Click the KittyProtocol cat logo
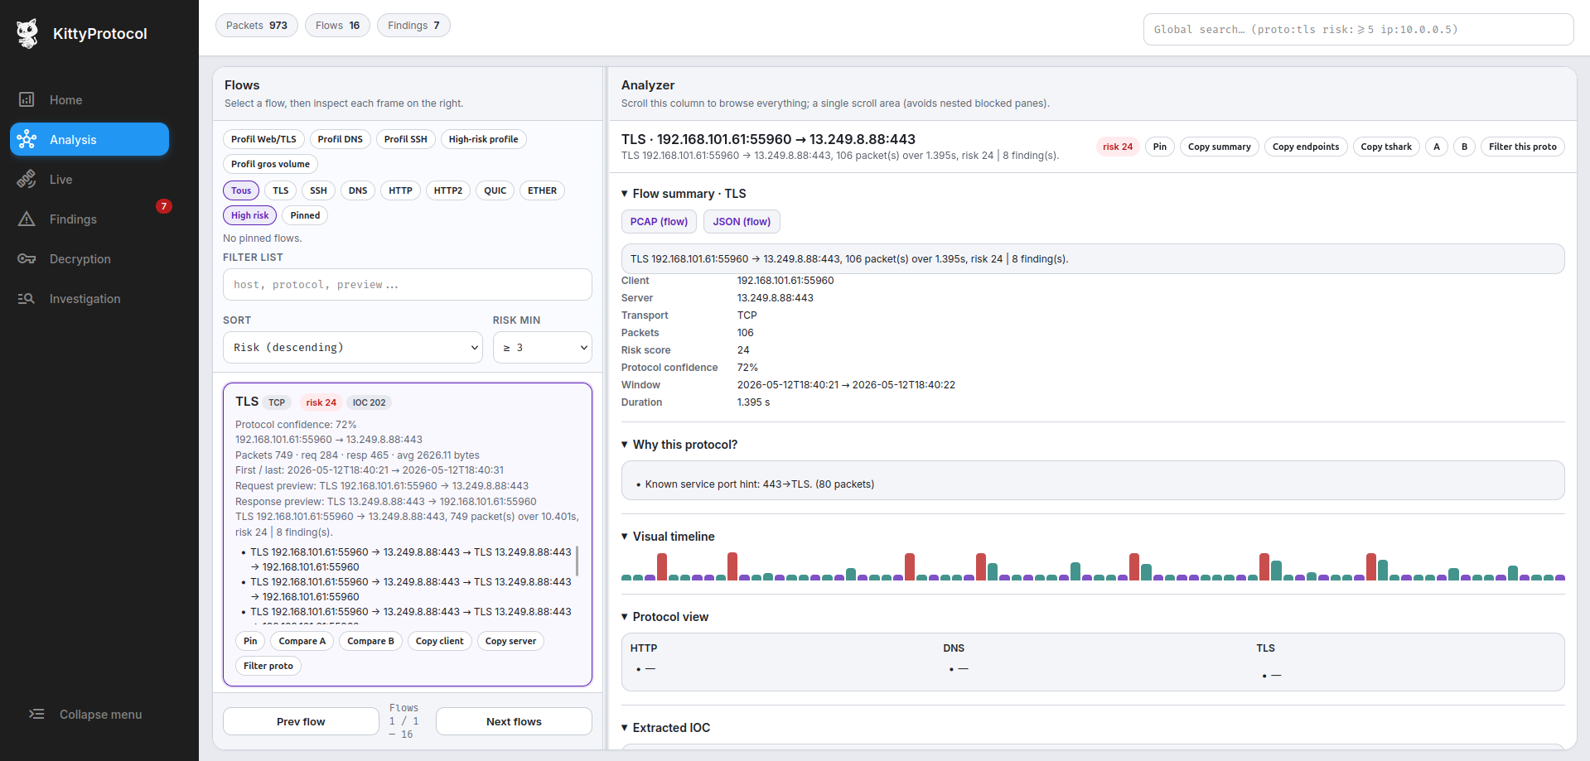 pos(28,33)
